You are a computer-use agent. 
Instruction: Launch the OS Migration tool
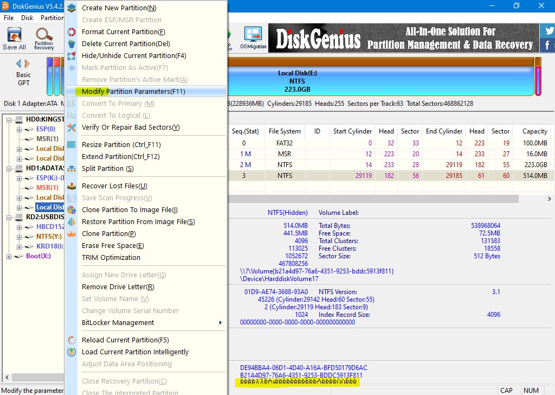[x=253, y=38]
